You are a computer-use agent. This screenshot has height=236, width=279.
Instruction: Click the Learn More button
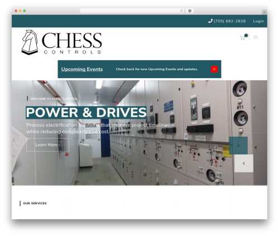(48, 145)
